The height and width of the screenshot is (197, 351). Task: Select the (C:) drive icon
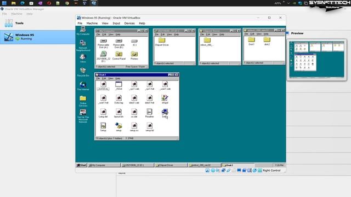tap(134, 42)
